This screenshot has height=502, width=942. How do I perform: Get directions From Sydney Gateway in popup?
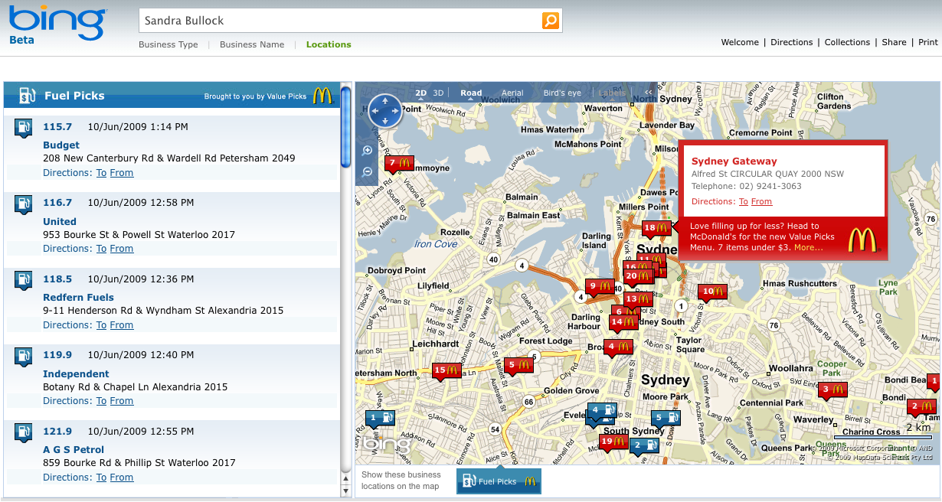[762, 202]
